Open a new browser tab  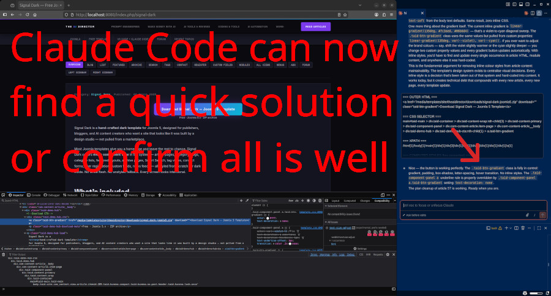69,6
